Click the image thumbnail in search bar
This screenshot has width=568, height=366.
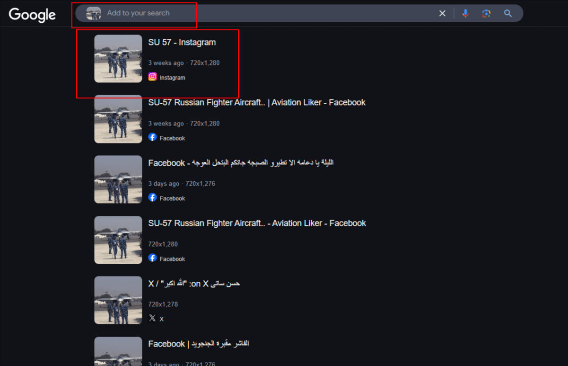click(94, 14)
